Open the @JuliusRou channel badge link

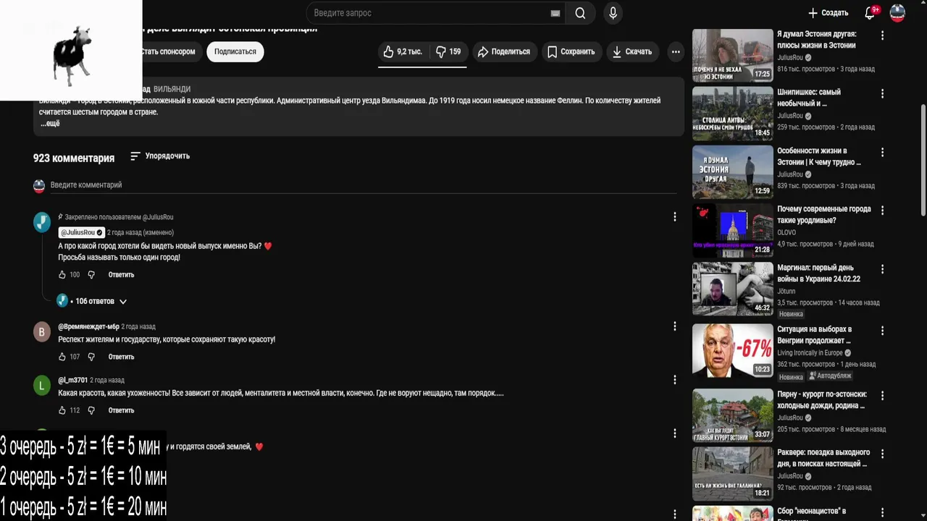click(x=81, y=232)
